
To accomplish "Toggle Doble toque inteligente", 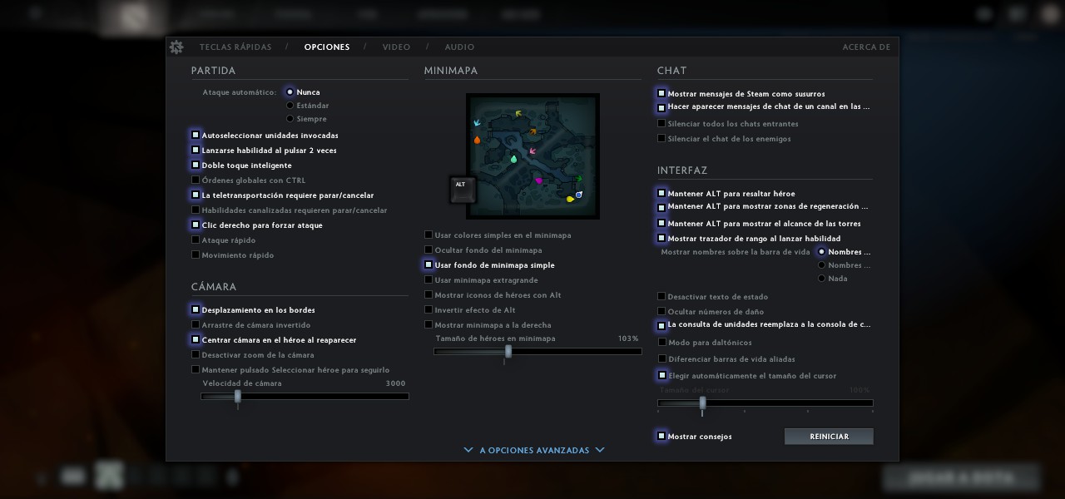I will [x=196, y=165].
